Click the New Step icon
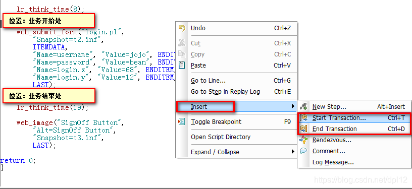412x189 pixels. [303, 106]
